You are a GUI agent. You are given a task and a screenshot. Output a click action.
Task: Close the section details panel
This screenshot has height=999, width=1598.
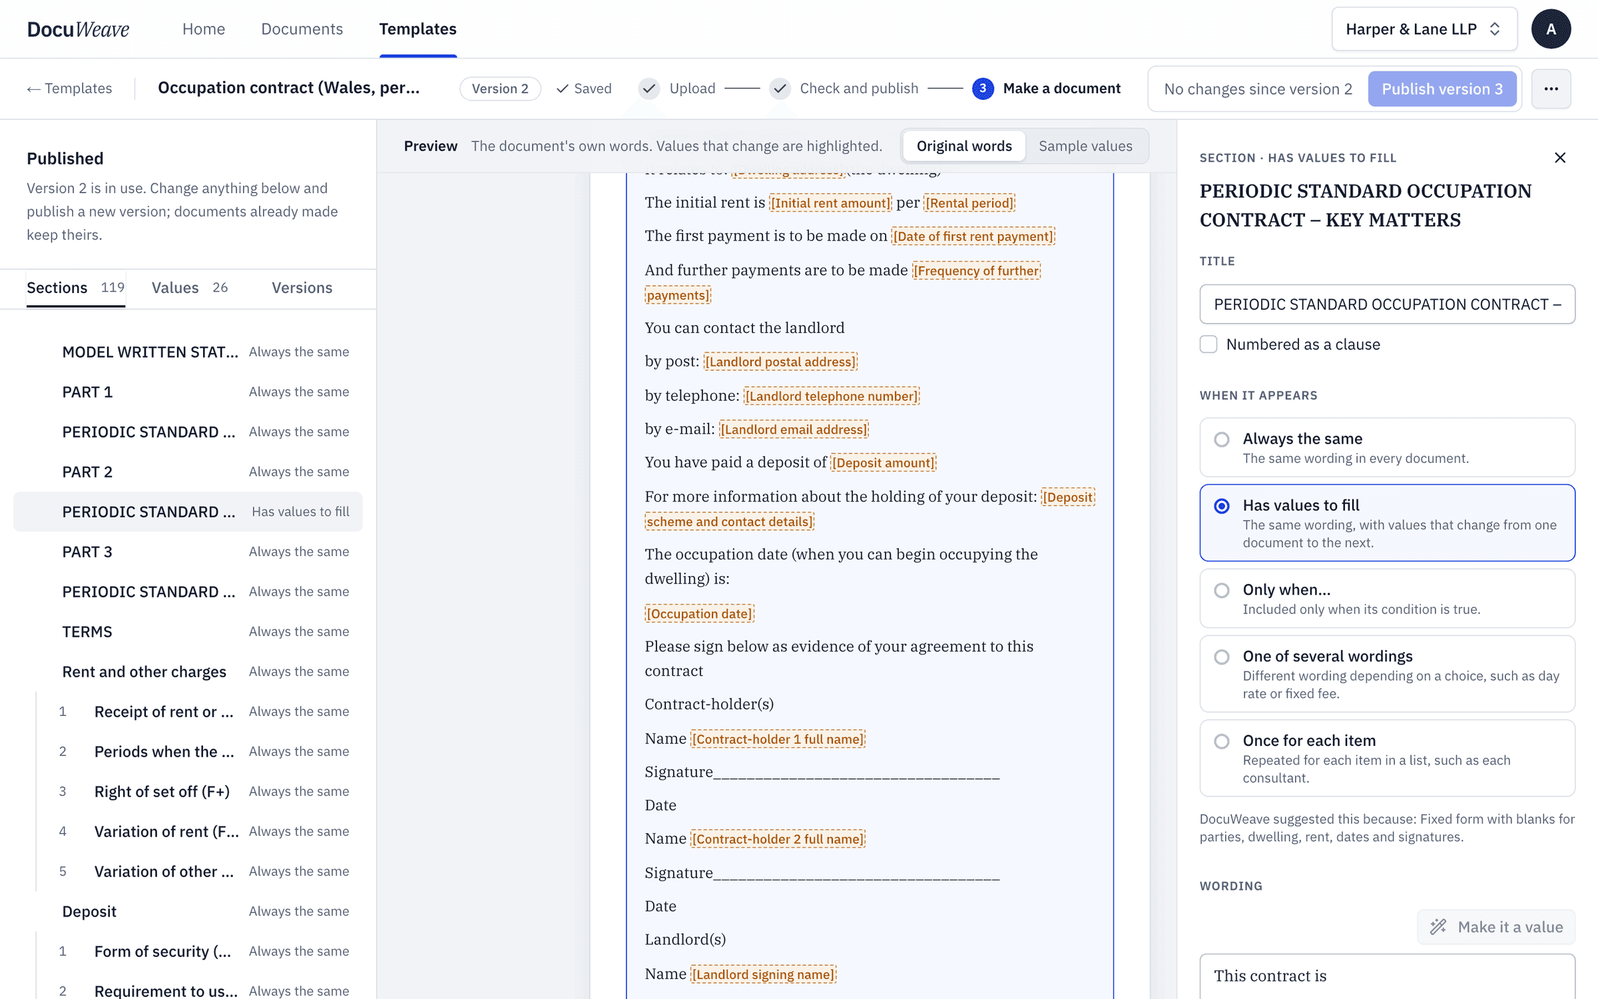point(1560,158)
